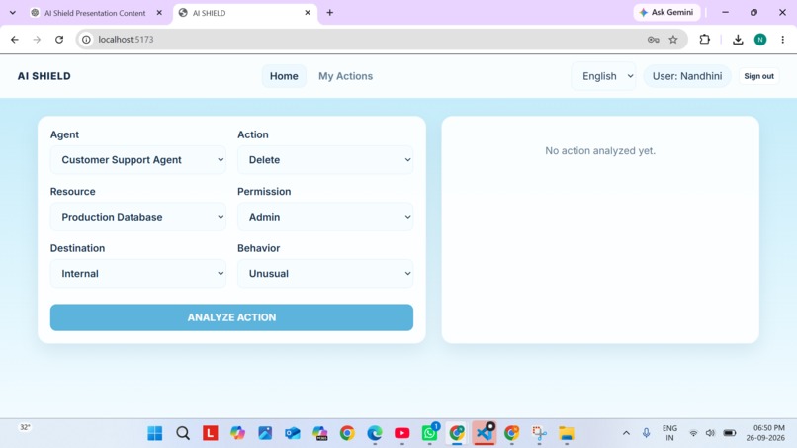
Task: Select the AI SHIELD browser tab
Action: point(245,13)
